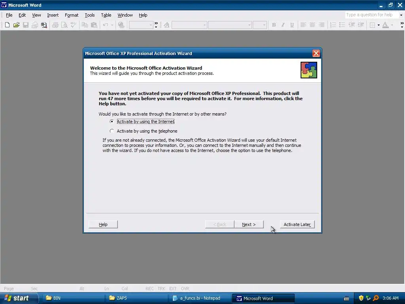Open the Insert menu

tap(53, 15)
